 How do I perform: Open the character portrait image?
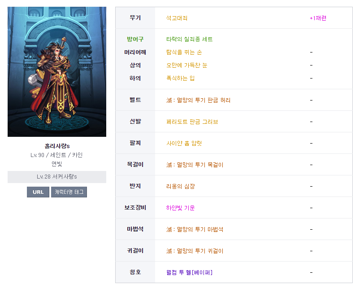click(x=57, y=72)
